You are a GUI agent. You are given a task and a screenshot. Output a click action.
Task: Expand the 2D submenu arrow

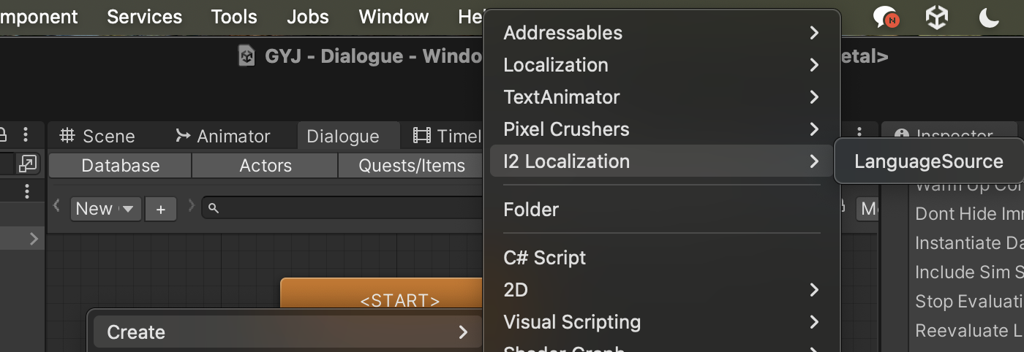click(x=814, y=290)
